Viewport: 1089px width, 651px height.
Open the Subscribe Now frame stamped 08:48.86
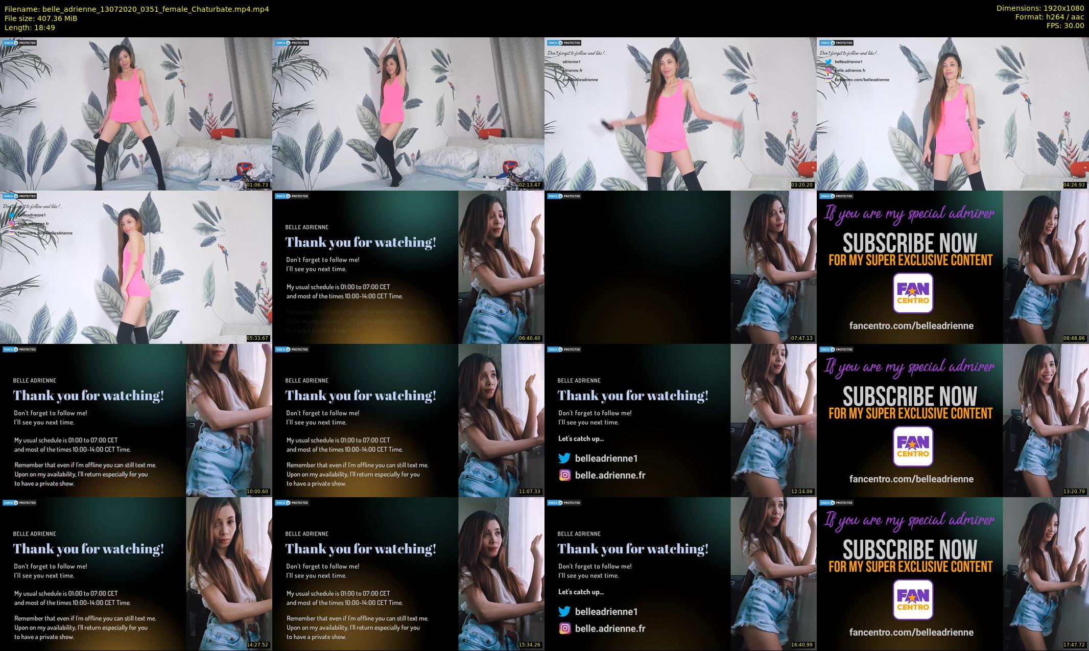(x=953, y=267)
